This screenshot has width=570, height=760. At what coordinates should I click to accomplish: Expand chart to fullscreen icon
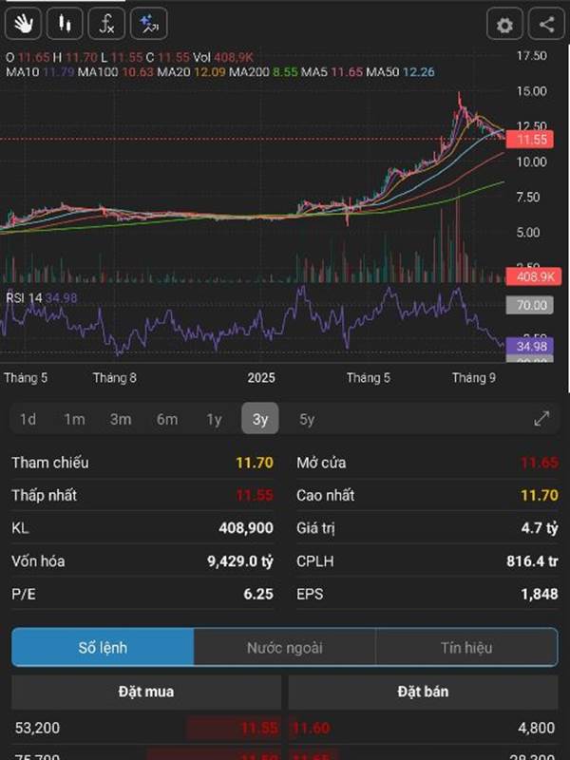541,419
